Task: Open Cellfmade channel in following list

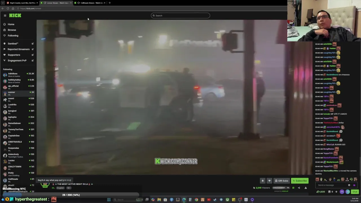Action: coord(18,180)
